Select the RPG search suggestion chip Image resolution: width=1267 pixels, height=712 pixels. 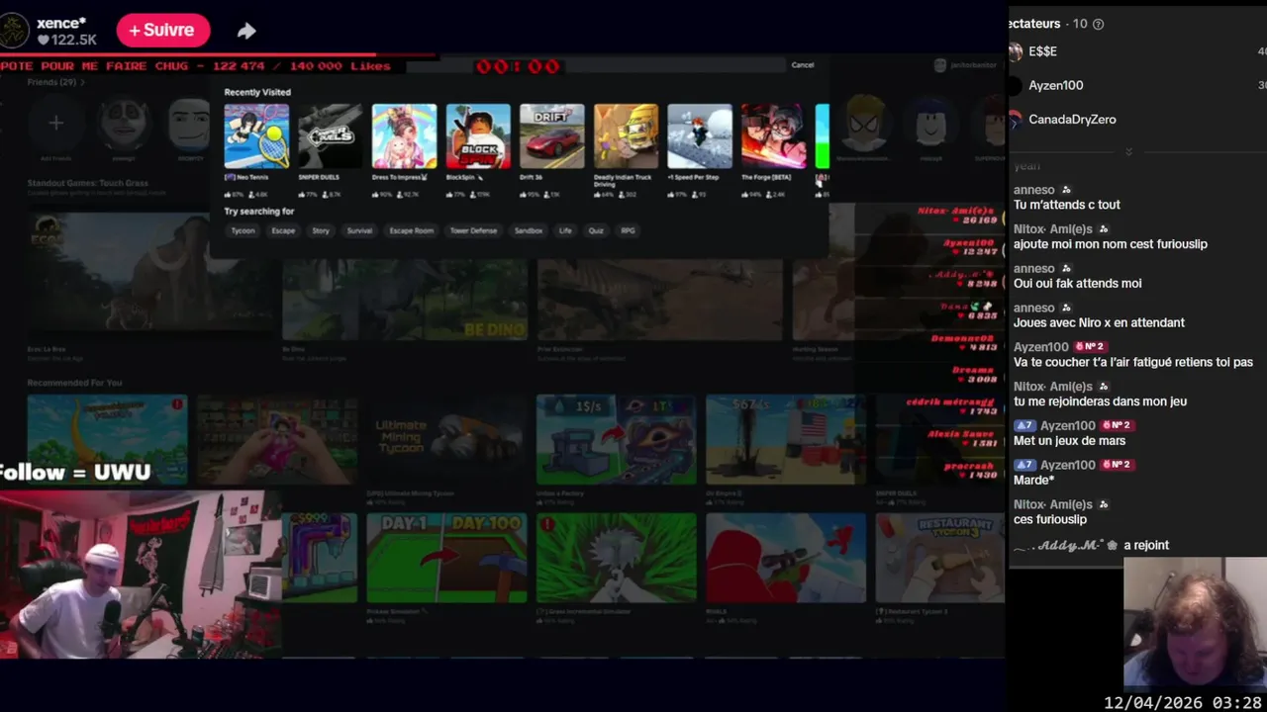628,230
